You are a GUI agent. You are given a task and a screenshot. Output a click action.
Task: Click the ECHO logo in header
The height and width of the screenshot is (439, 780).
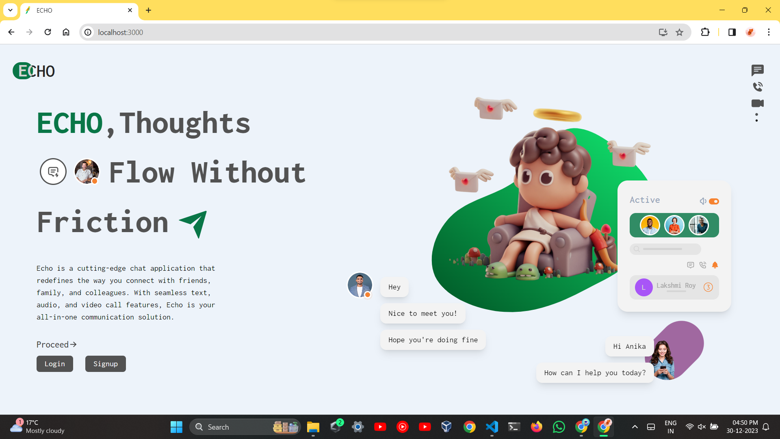pyautogui.click(x=34, y=71)
